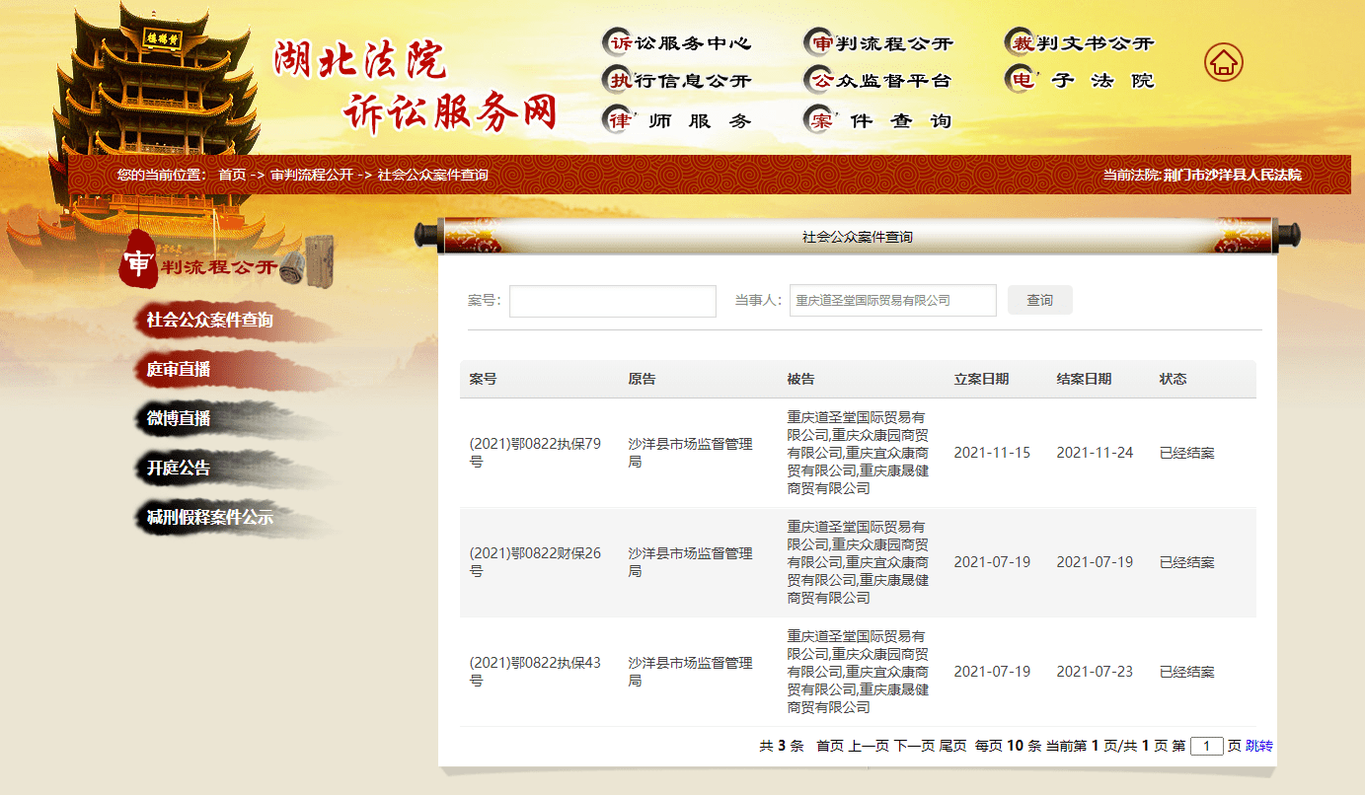Screen dimensions: 1365x795
Task: Open 案件查询 navigation icon
Action: coord(820,120)
